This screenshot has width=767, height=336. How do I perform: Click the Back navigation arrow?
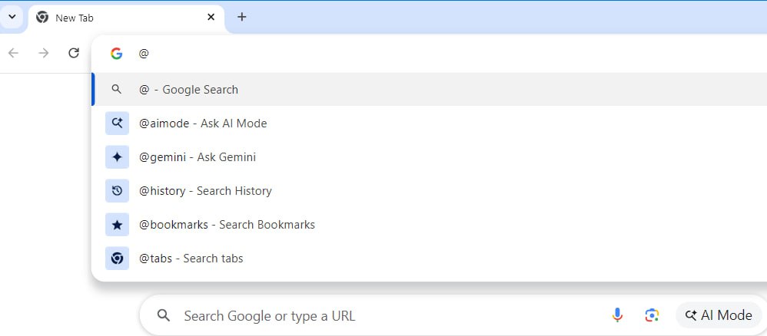click(x=13, y=53)
